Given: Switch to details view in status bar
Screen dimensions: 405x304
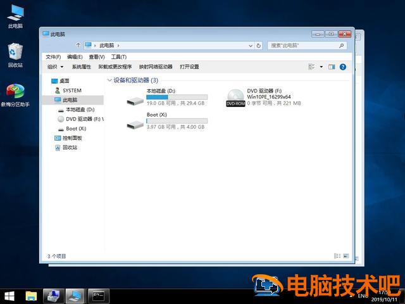Looking at the screenshot, I should (337, 256).
